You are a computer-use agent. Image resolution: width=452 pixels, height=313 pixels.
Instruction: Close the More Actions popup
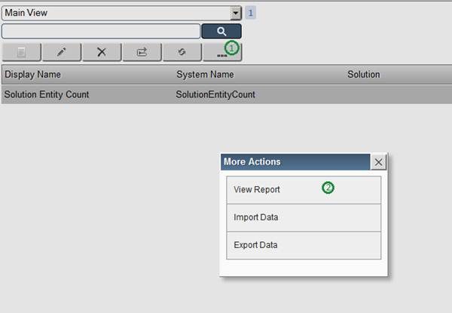tap(379, 162)
